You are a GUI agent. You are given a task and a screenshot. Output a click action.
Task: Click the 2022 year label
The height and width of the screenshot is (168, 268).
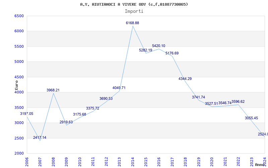point(239,162)
